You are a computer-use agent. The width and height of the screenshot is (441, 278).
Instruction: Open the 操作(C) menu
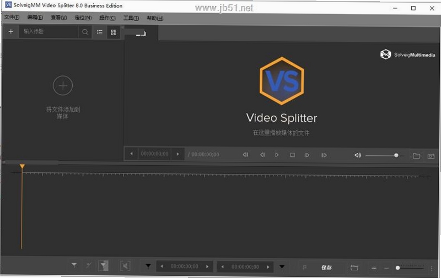(x=107, y=18)
